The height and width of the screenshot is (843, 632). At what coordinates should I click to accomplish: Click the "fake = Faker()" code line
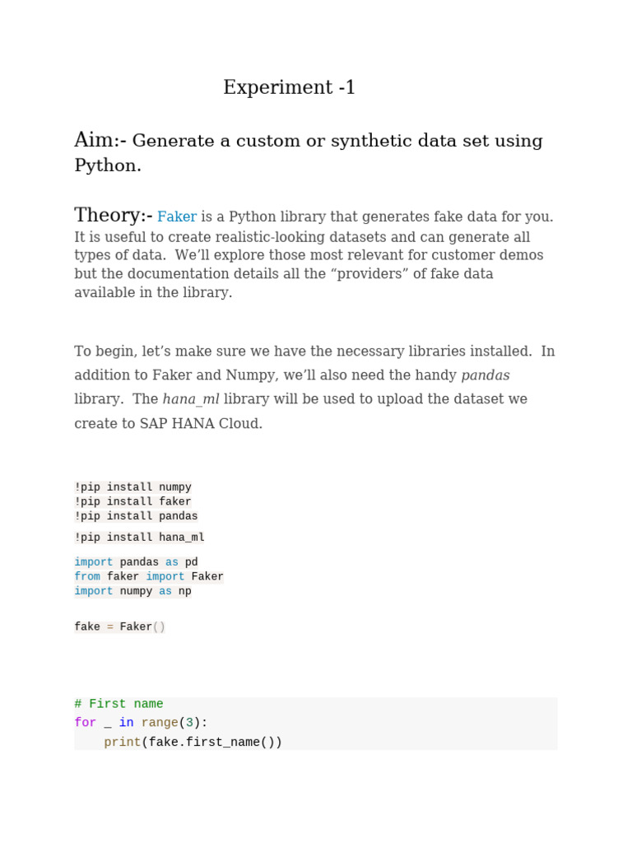pos(119,627)
